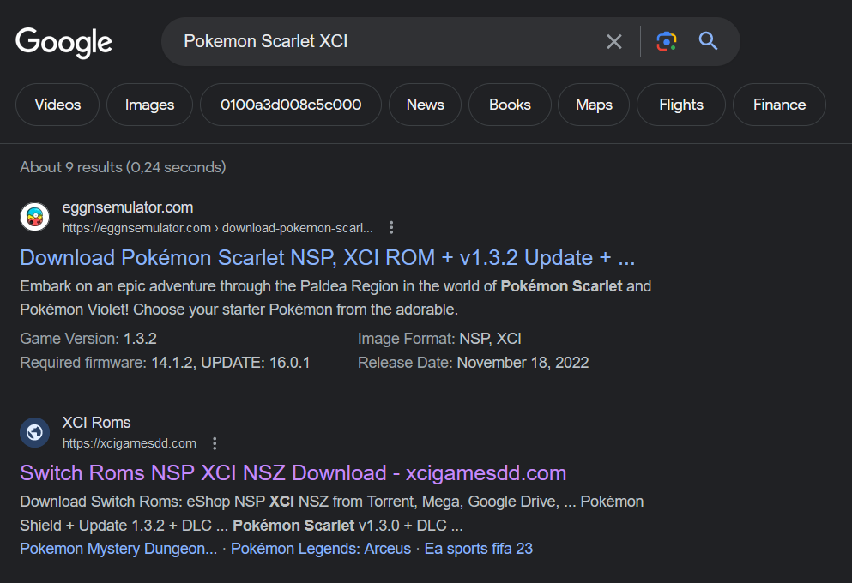The image size is (852, 583).
Task: Switch to the Books filter
Action: (x=510, y=105)
